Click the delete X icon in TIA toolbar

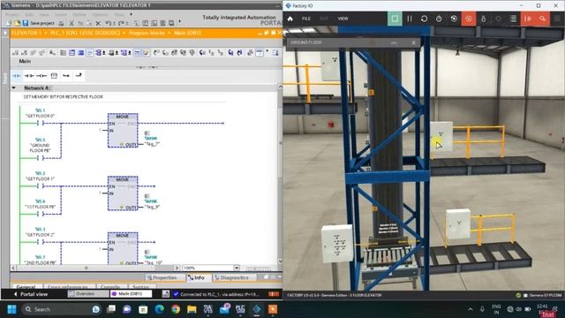(x=98, y=24)
